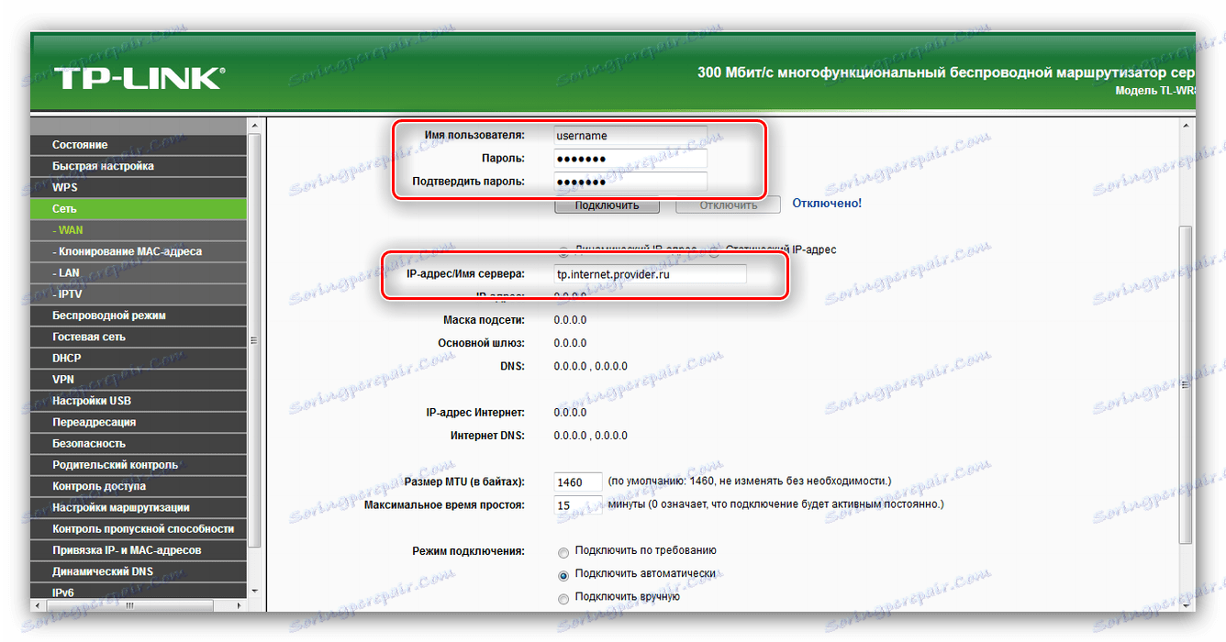Click the Имя пользователя input field
The height and width of the screenshot is (642, 1226).
[x=630, y=135]
